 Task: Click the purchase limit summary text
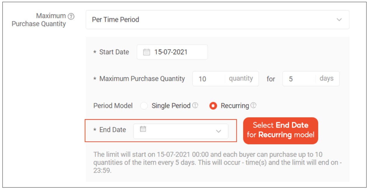click(216, 162)
